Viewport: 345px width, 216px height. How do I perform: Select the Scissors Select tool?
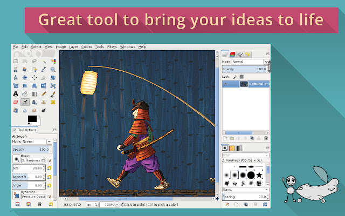pos(16,70)
